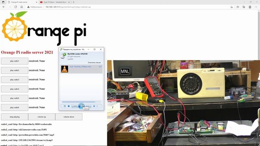260x146 pixels.
Task: Click the DLNA renderer device icon
Action: pos(63,56)
